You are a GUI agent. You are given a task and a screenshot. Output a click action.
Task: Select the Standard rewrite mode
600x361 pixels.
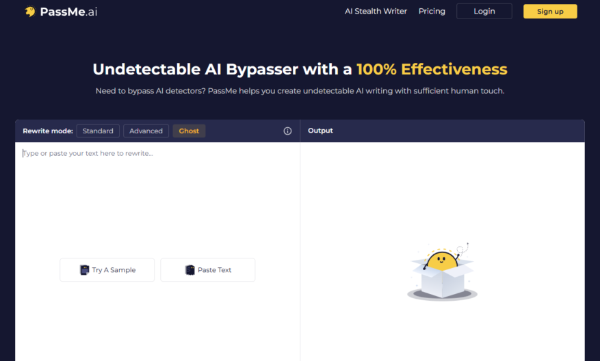coord(98,131)
